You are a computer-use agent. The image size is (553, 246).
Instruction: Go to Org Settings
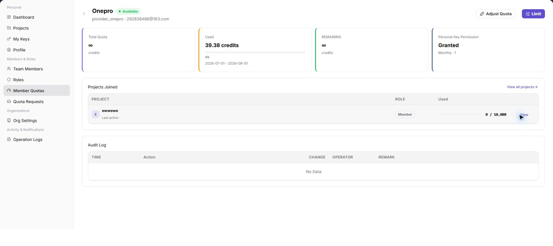point(37,121)
